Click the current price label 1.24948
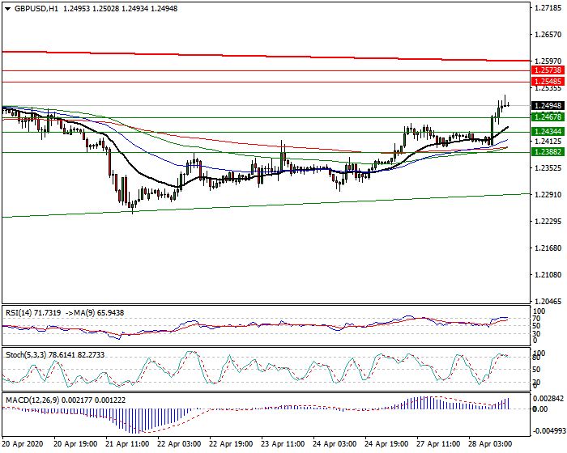 (x=548, y=106)
